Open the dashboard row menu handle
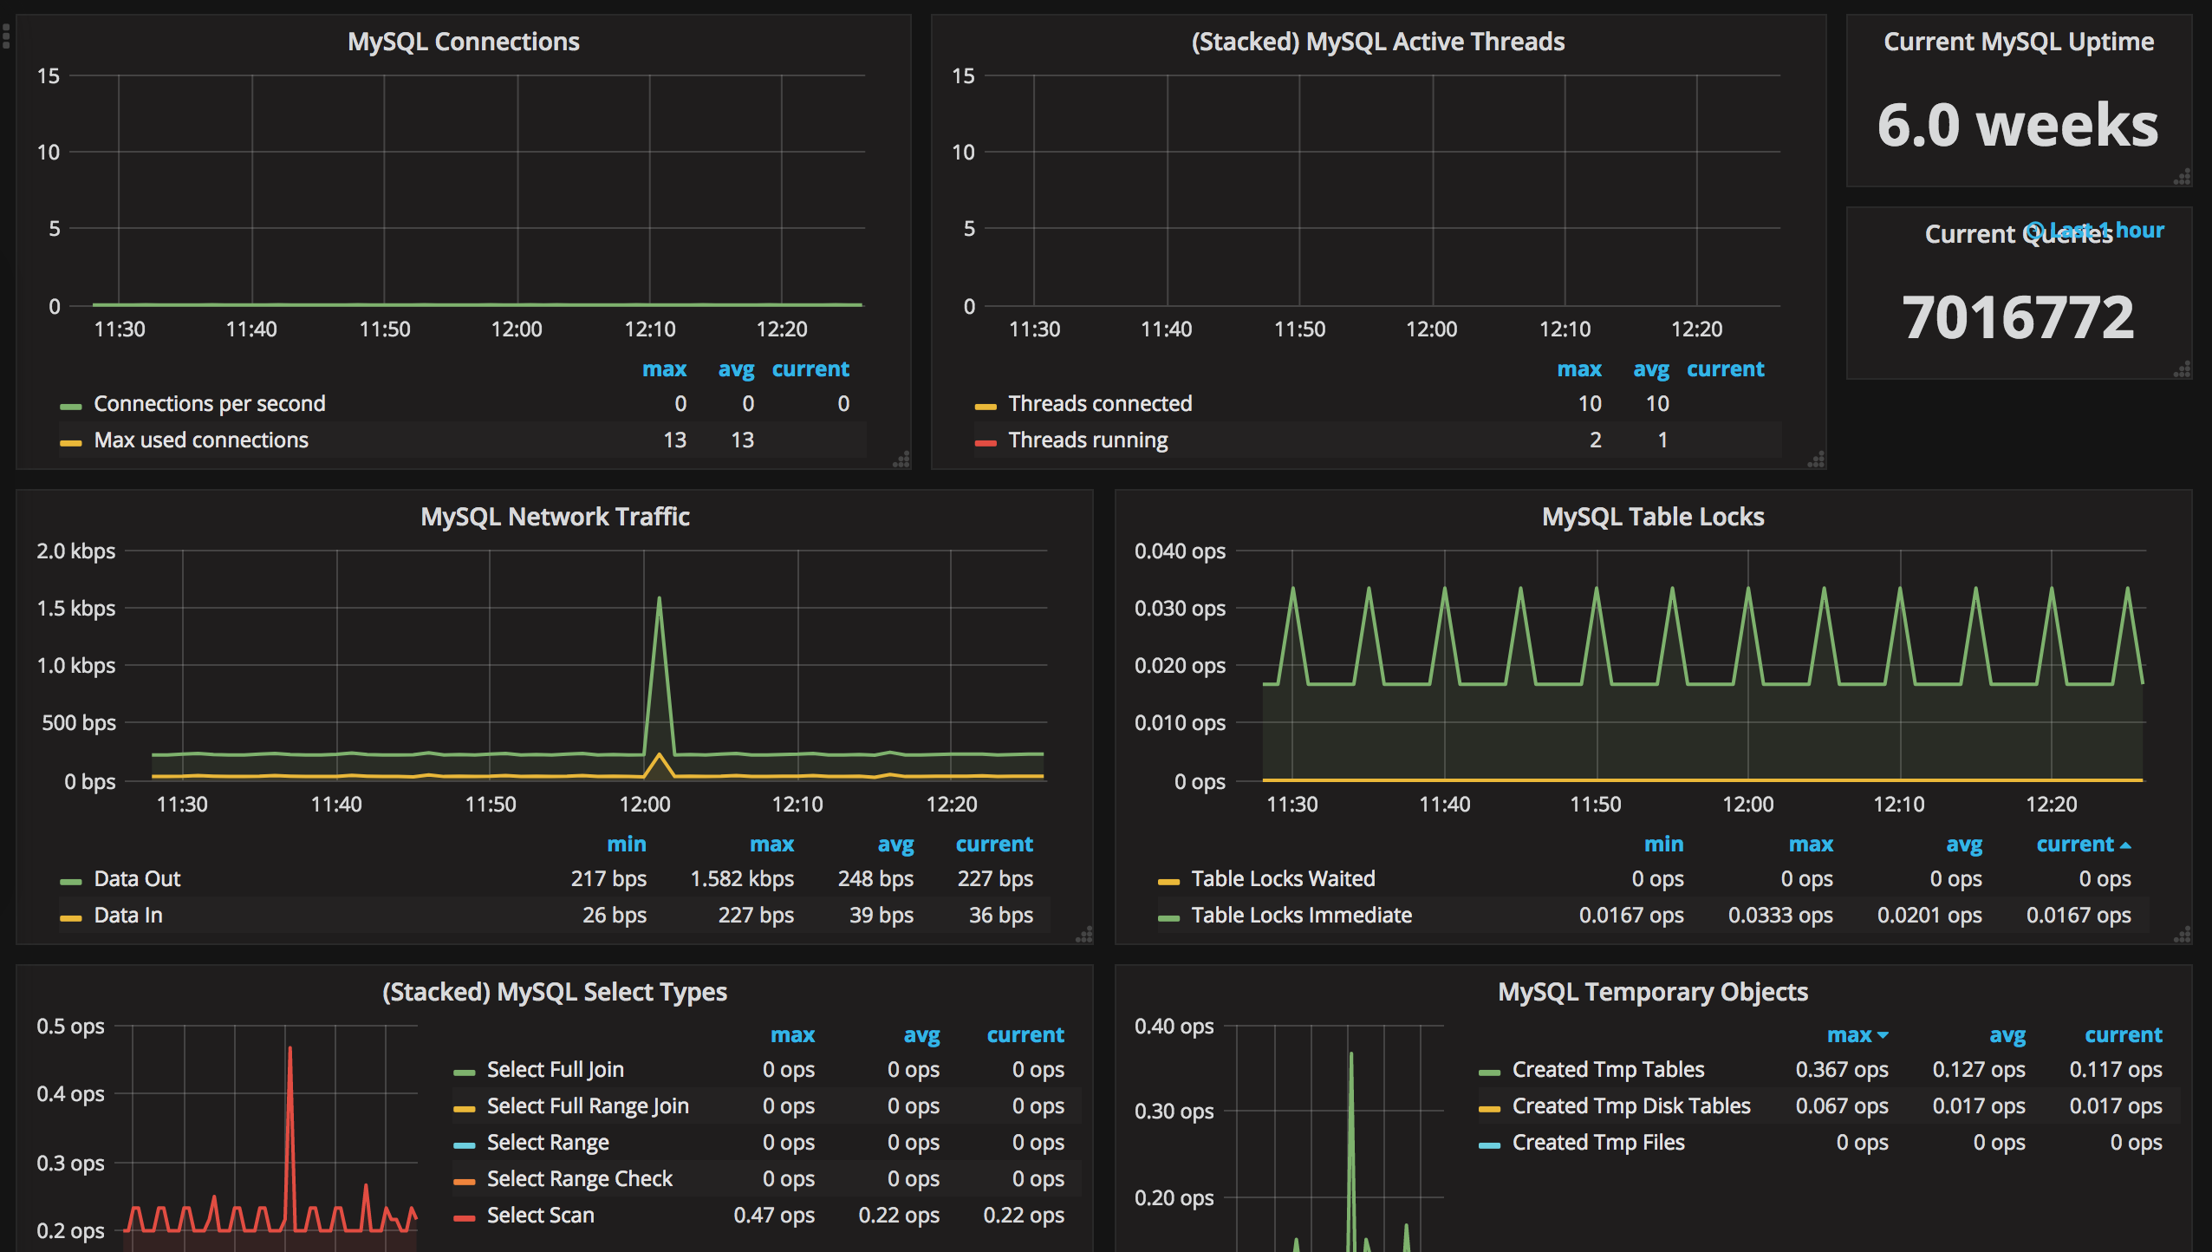This screenshot has height=1252, width=2212. pos(5,36)
